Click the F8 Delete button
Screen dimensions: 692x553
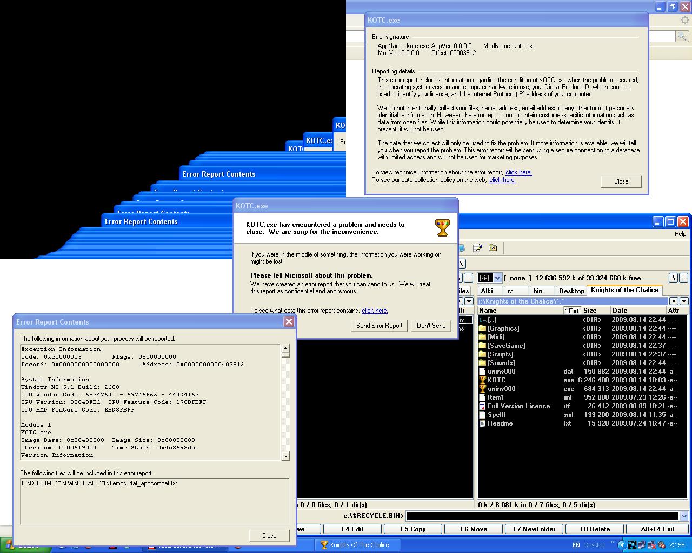595,529
